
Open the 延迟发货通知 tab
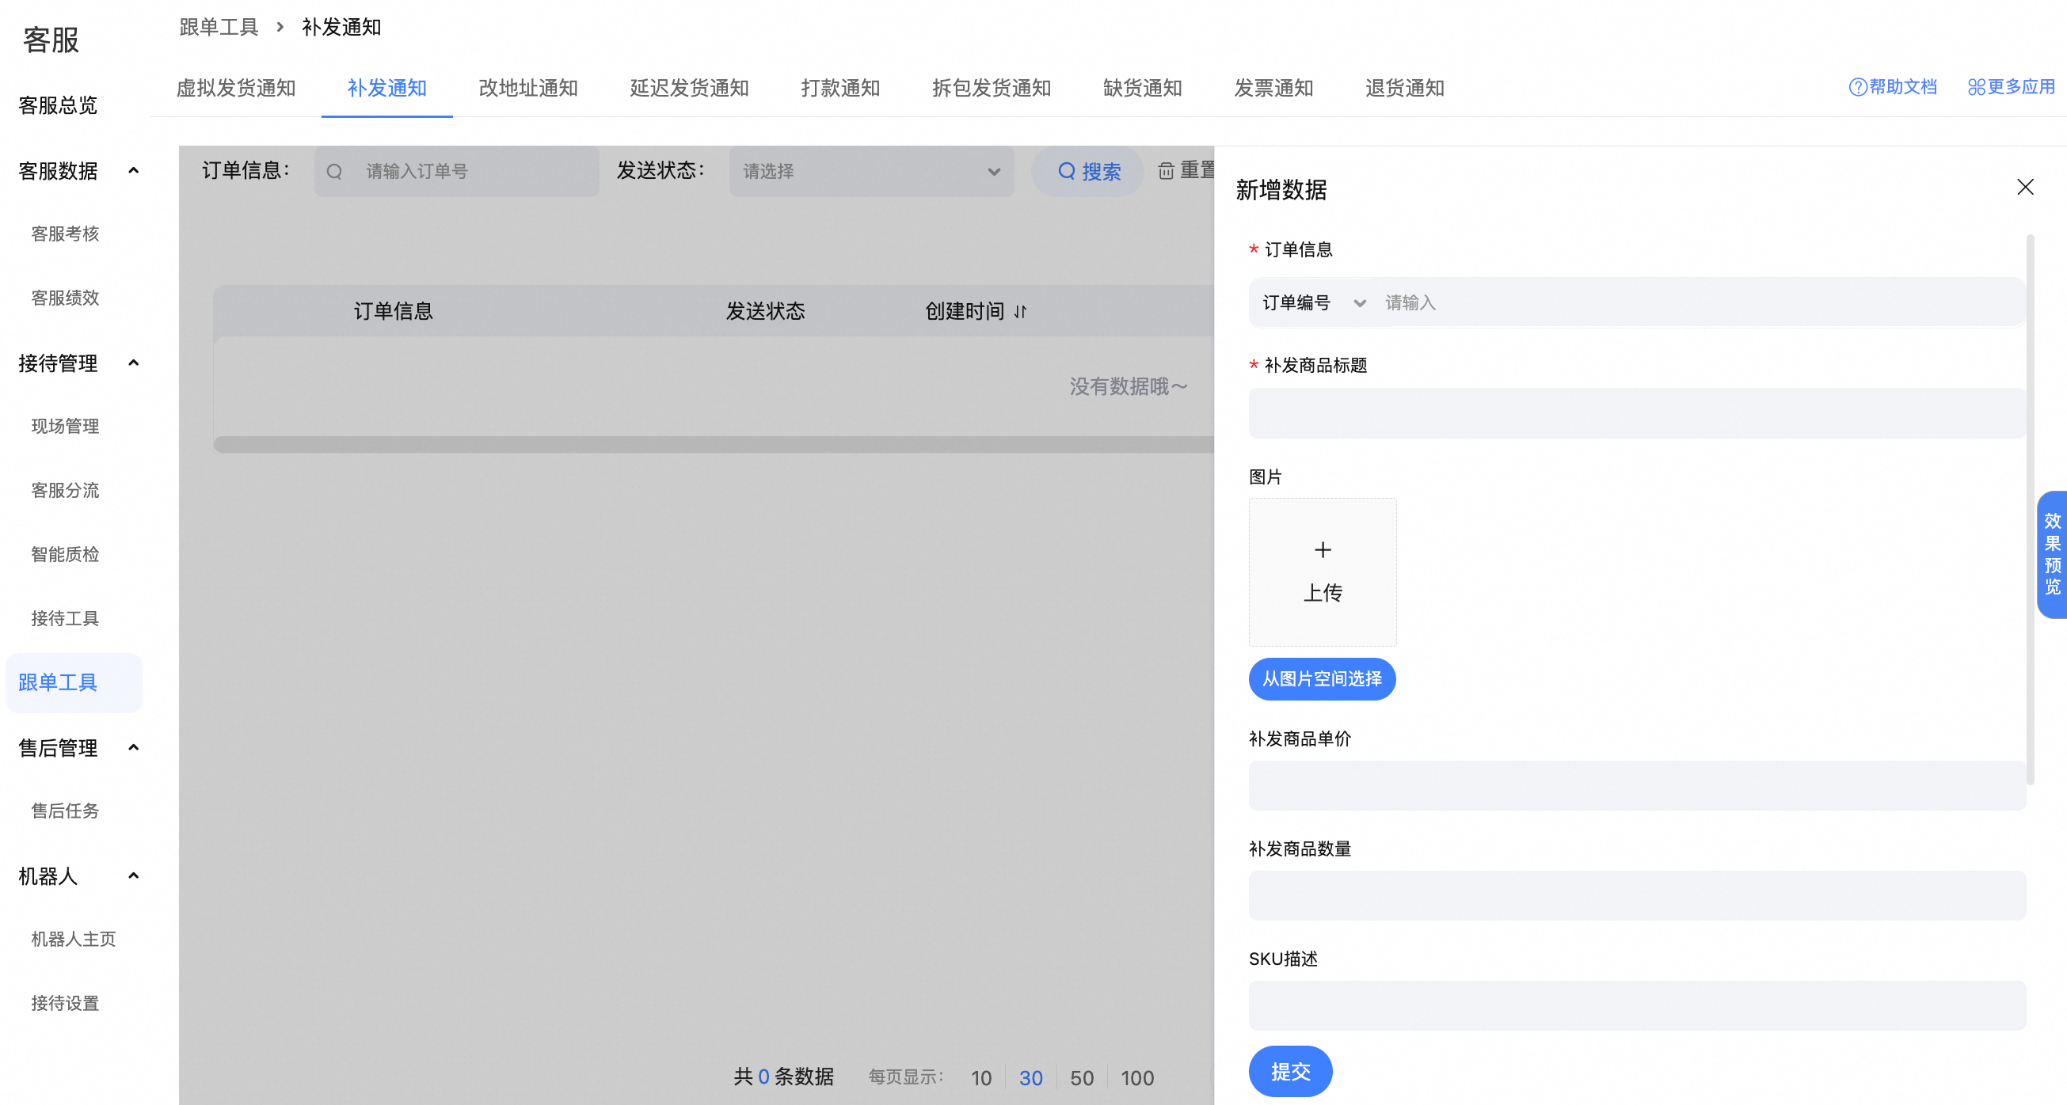[689, 88]
